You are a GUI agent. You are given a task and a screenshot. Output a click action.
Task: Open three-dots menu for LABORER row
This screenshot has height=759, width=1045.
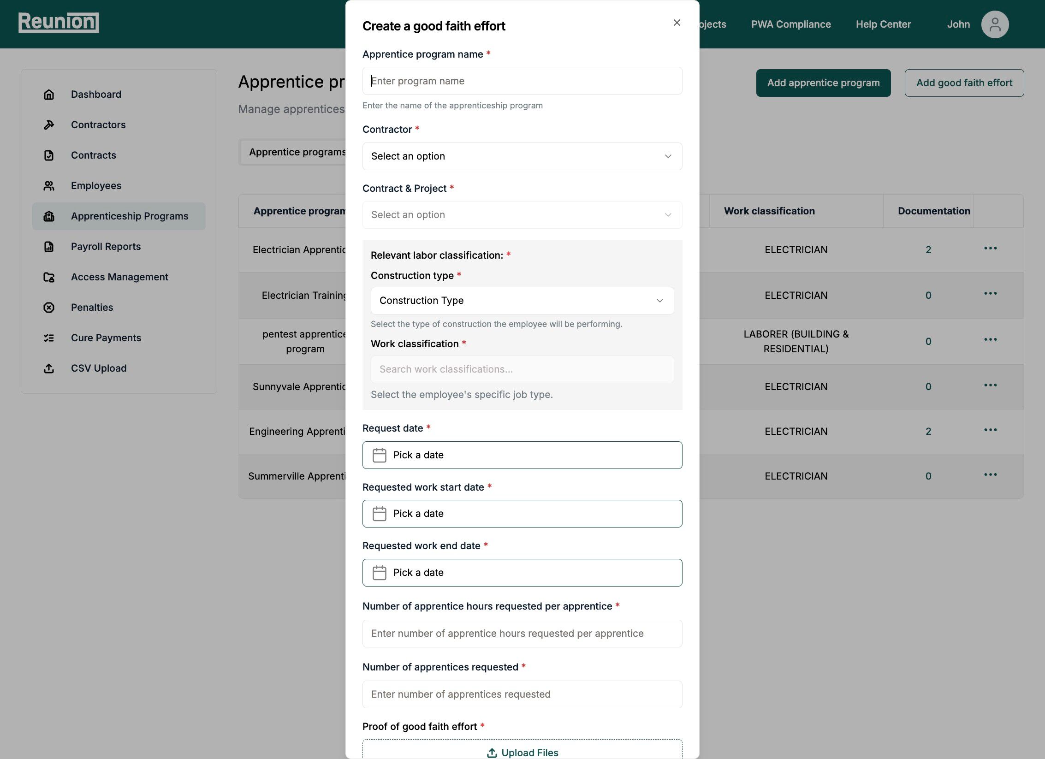990,340
